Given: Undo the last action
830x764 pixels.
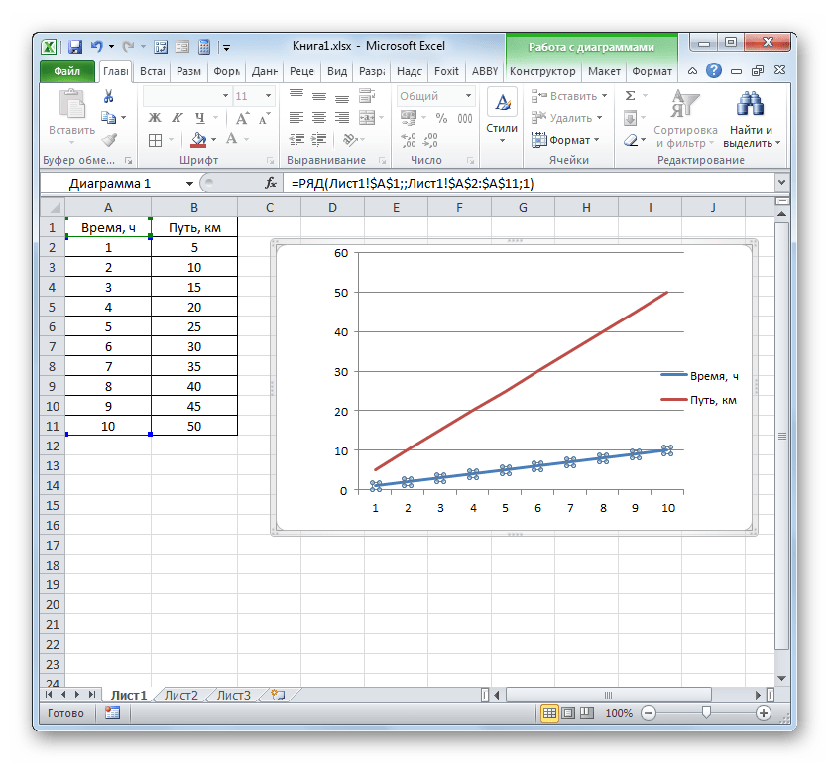Looking at the screenshot, I should pos(96,47).
